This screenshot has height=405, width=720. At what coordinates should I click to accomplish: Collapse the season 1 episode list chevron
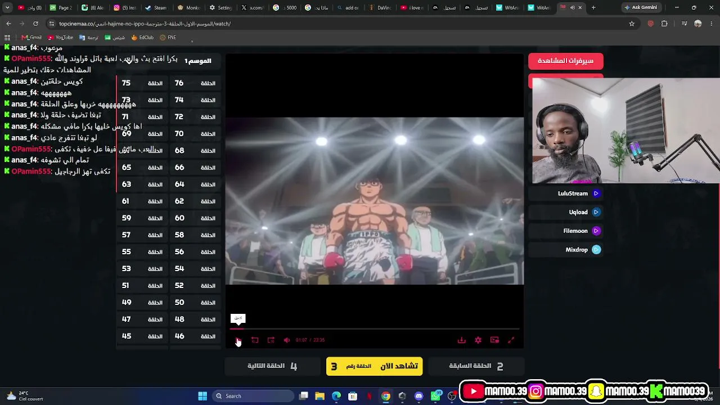pyautogui.click(x=129, y=61)
